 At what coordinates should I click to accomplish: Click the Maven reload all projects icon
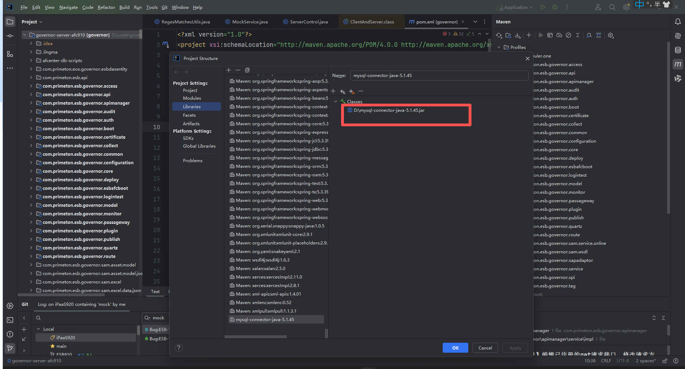[499, 35]
